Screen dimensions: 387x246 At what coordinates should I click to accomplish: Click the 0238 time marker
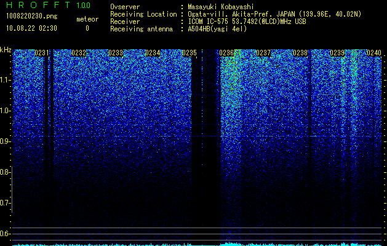300,53
